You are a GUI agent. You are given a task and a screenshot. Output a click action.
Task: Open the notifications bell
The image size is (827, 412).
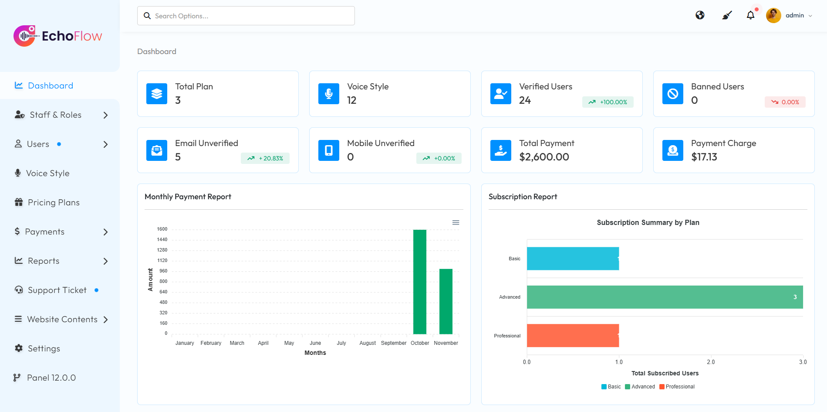tap(750, 15)
